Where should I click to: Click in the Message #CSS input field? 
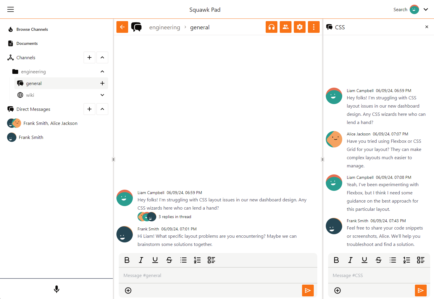[x=378, y=275]
